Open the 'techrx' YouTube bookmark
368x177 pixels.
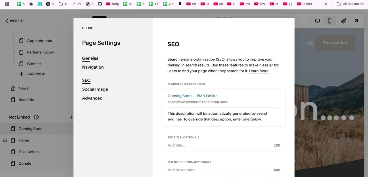(304, 4)
